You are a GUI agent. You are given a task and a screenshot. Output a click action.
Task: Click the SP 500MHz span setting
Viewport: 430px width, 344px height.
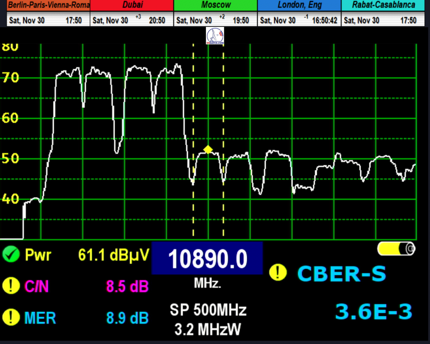coord(208,310)
